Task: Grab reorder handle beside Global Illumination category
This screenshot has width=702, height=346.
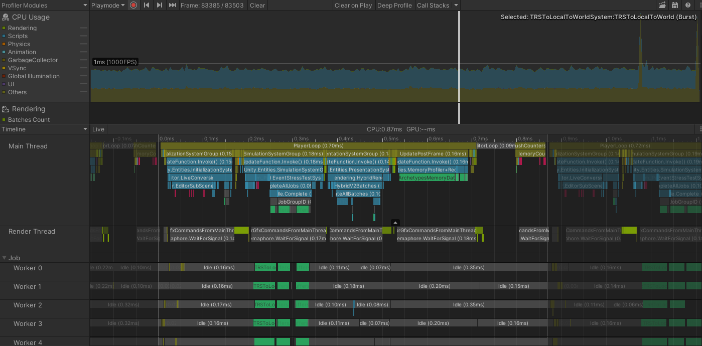Action: click(83, 76)
